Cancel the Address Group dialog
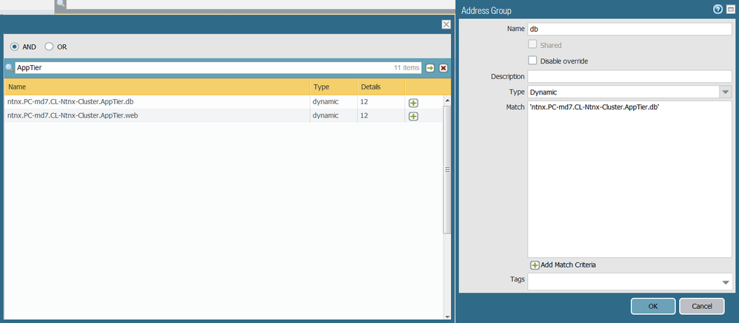This screenshot has height=323, width=739. 701,306
